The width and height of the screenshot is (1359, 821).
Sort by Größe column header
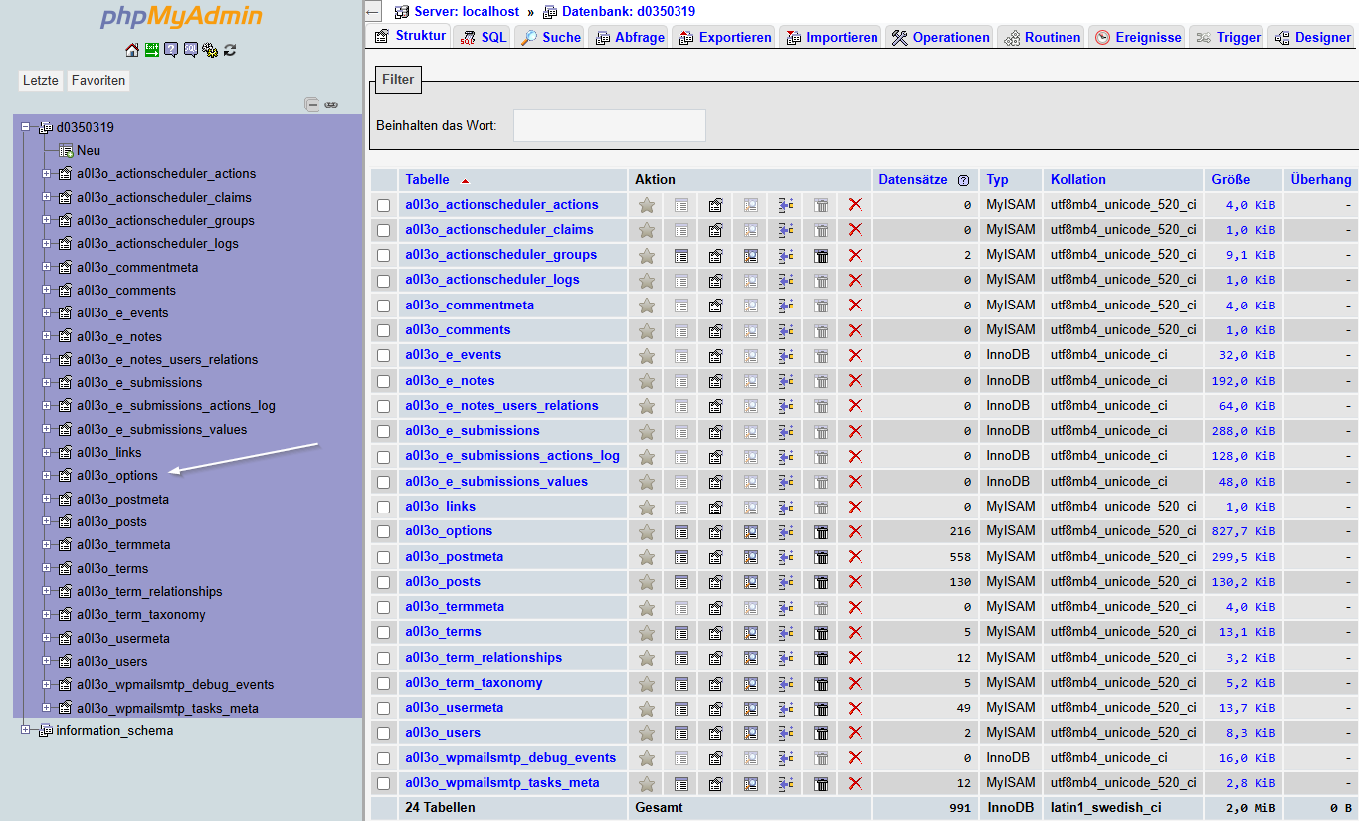(1230, 180)
